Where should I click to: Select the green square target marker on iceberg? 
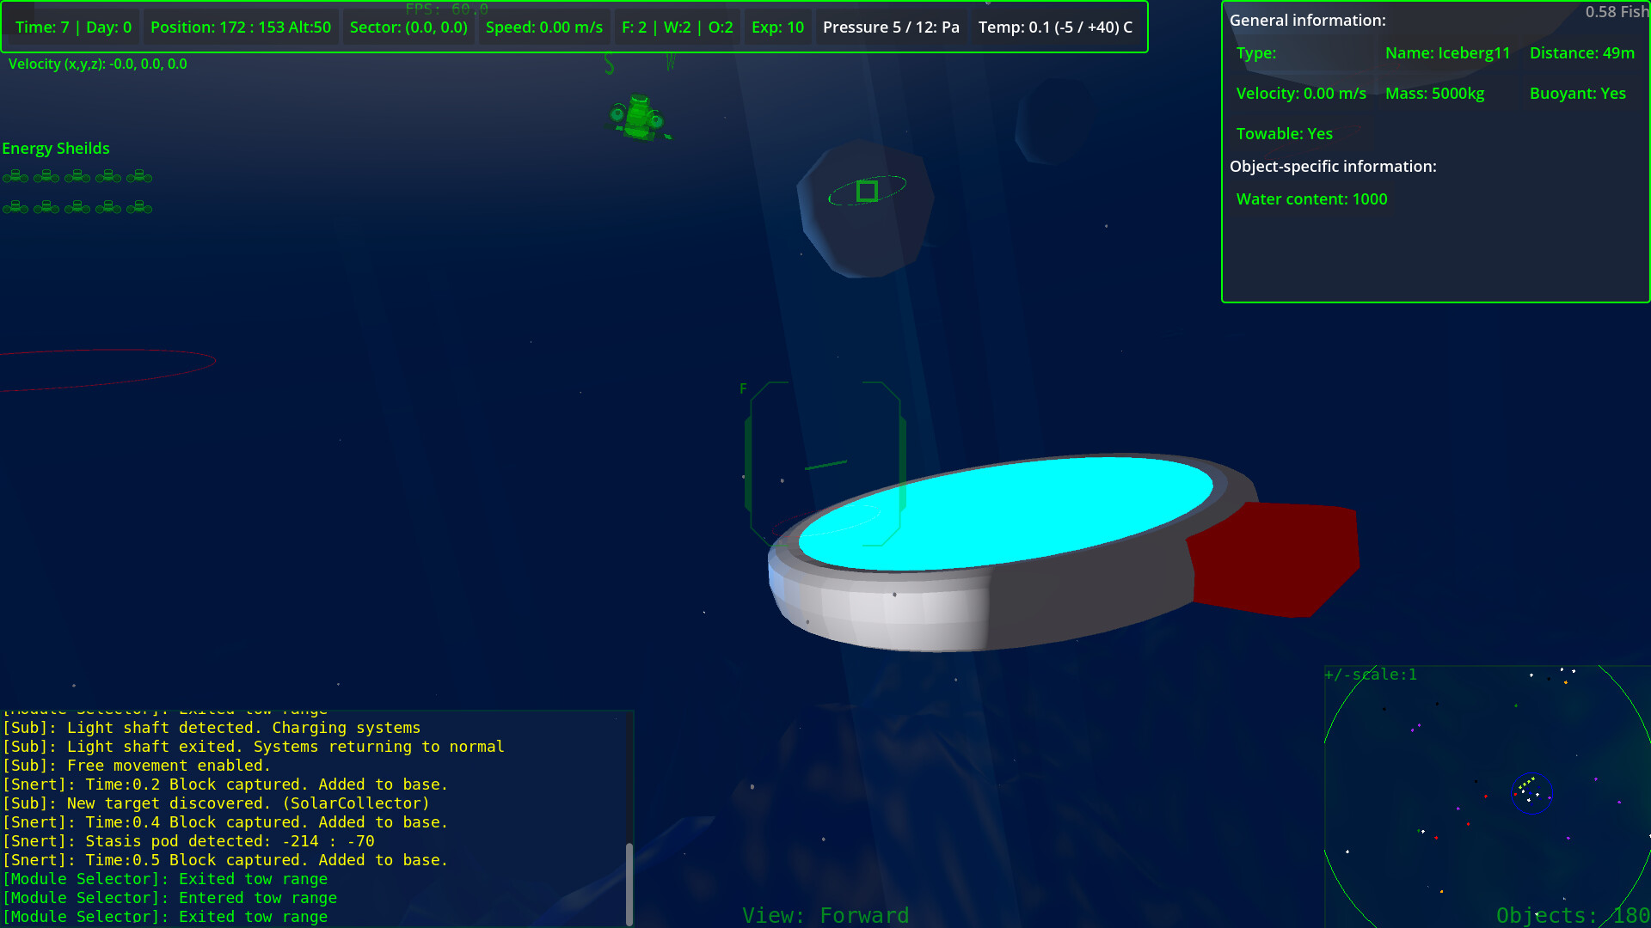[x=867, y=191]
